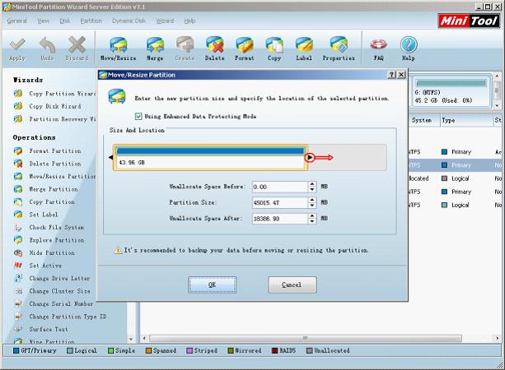
Task: Choose Format Partition in Operations list
Action: [47, 150]
